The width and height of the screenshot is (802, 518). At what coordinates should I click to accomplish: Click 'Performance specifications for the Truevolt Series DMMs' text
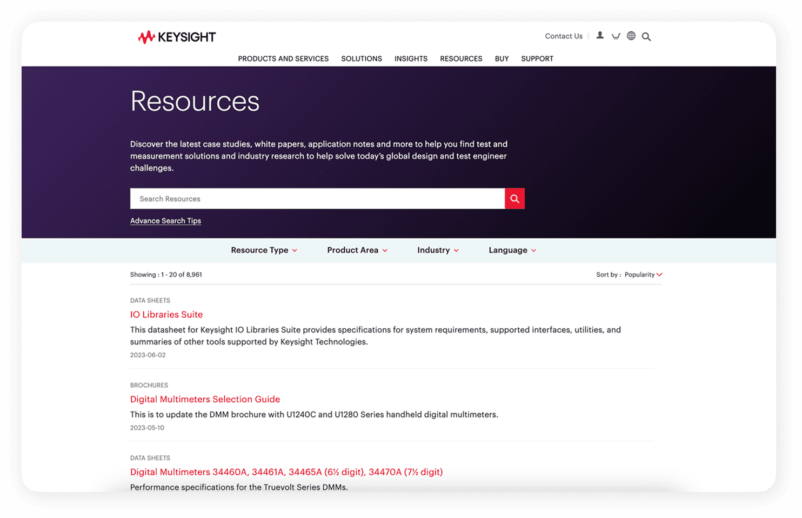[239, 487]
